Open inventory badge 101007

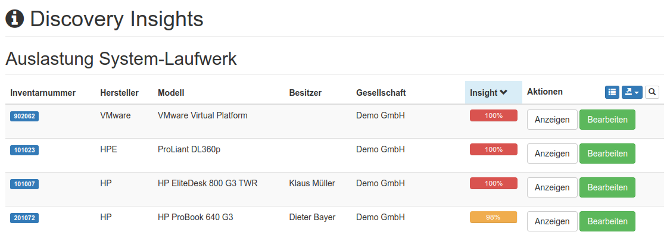(x=24, y=184)
